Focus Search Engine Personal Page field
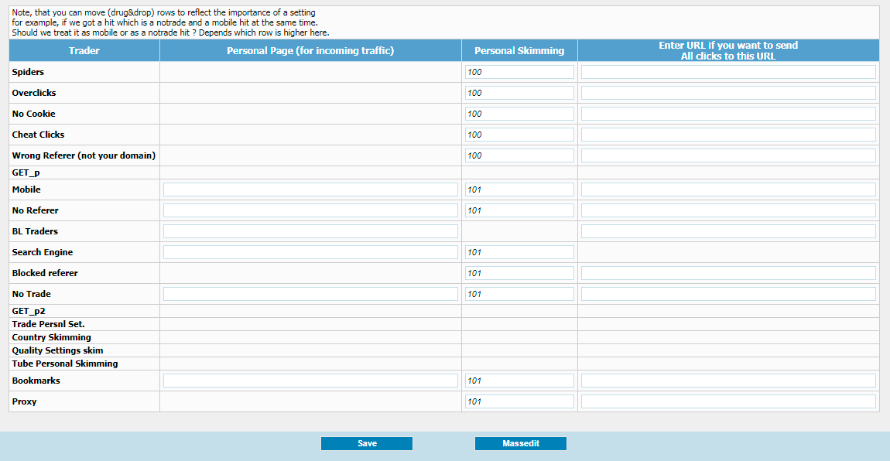 pyautogui.click(x=310, y=253)
